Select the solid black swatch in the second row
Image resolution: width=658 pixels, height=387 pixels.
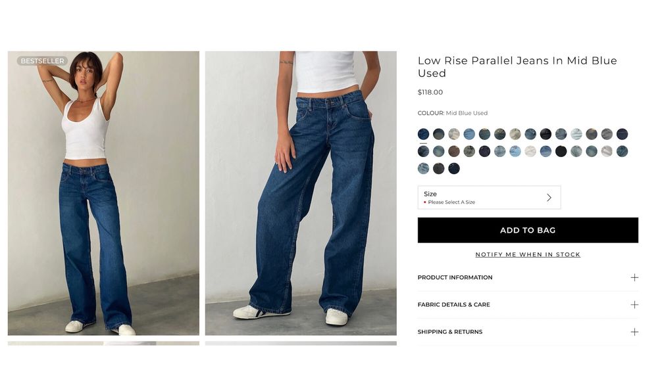click(x=561, y=151)
